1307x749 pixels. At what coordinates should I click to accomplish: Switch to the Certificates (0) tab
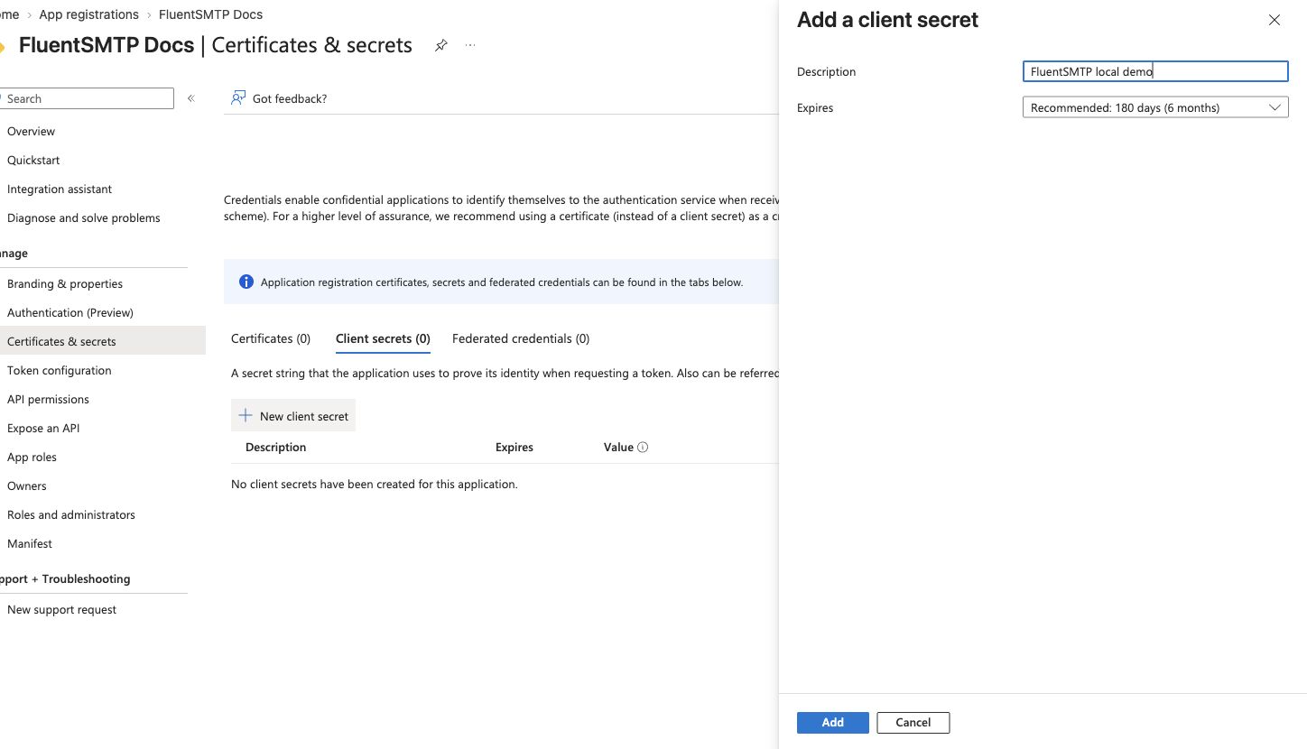(271, 338)
